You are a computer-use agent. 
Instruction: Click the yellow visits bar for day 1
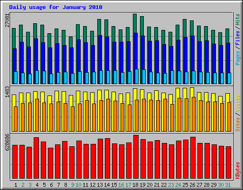(x=14, y=100)
